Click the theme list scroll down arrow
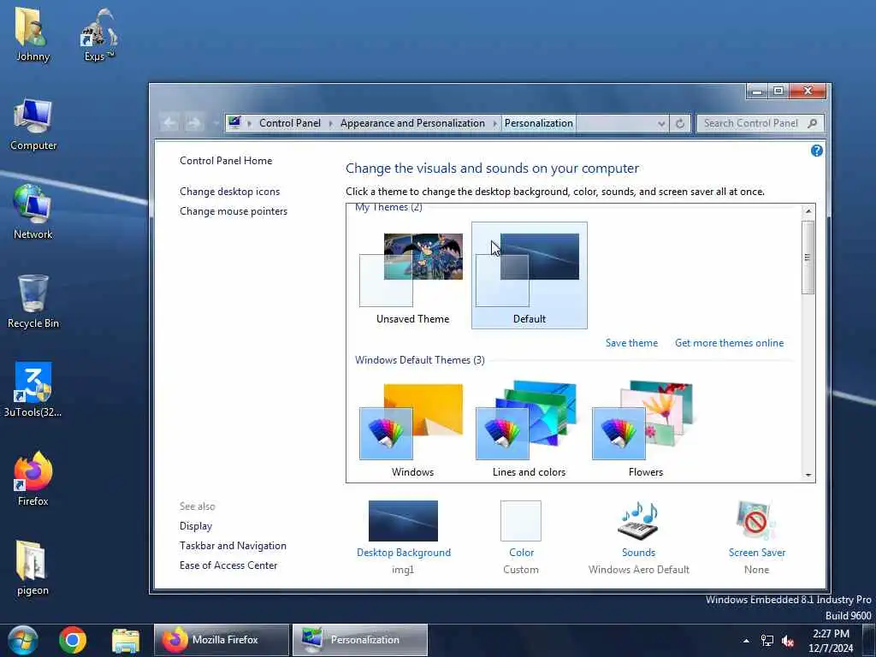The width and height of the screenshot is (876, 657). [808, 475]
